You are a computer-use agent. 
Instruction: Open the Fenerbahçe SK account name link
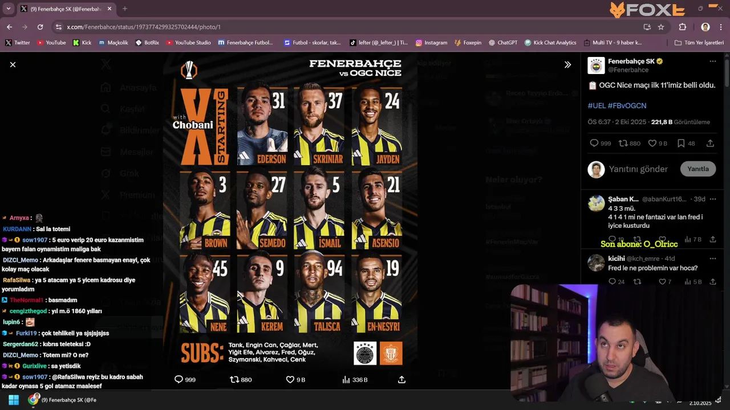point(632,61)
